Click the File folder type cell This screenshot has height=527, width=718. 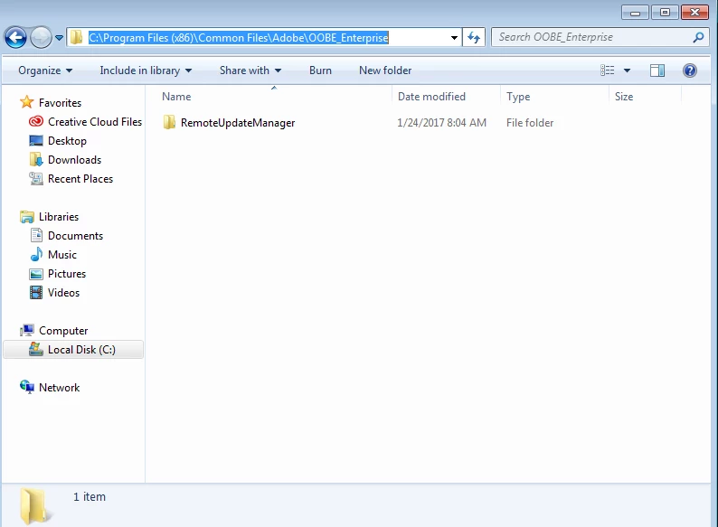530,123
